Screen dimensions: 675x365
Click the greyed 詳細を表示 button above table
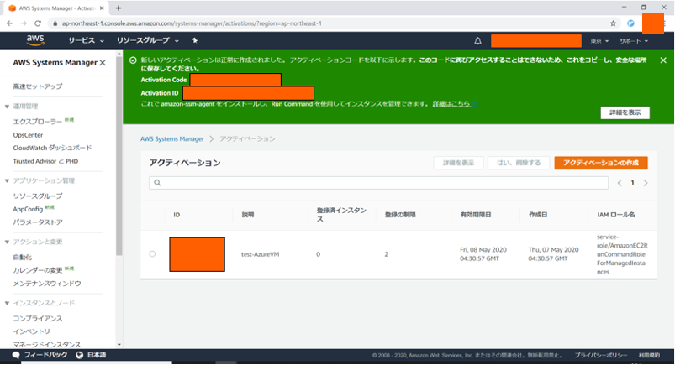(x=458, y=163)
